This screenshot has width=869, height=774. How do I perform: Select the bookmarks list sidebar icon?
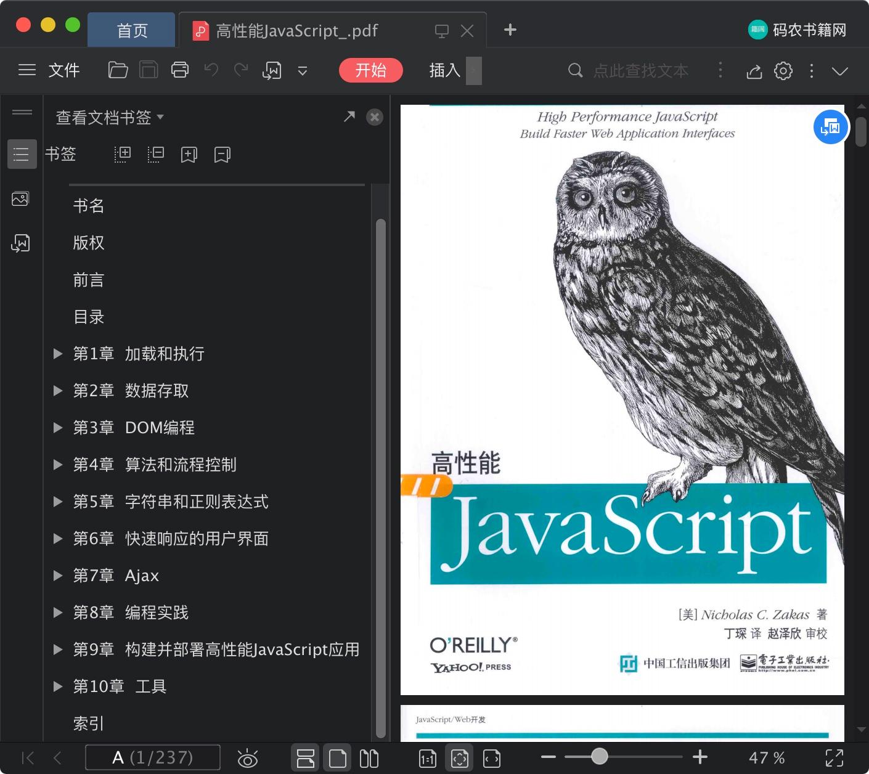pyautogui.click(x=22, y=154)
